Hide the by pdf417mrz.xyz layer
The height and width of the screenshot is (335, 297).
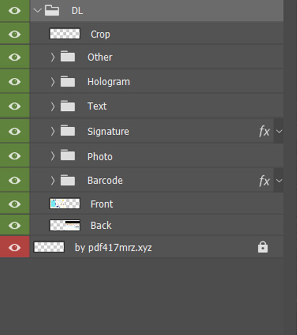(x=14, y=247)
